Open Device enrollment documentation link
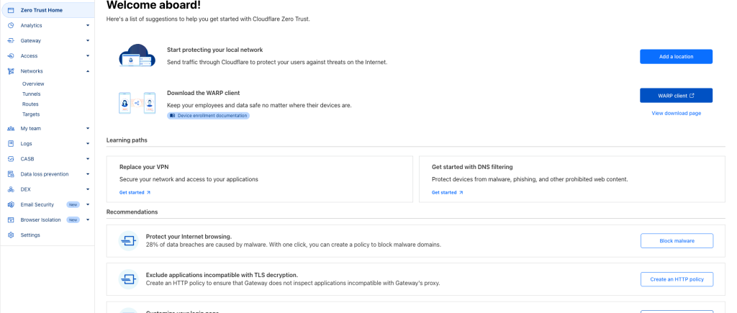The height and width of the screenshot is (313, 737). click(208, 116)
